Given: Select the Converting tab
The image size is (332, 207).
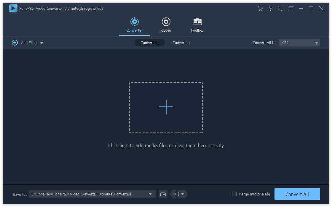Looking at the screenshot, I should (x=149, y=43).
